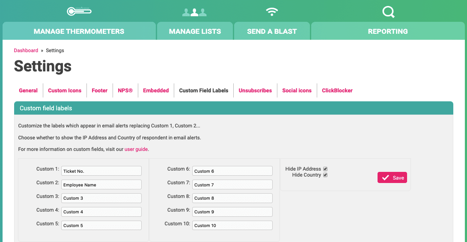The width and height of the screenshot is (467, 242).
Task: Open the Unsubscribes tab
Action: [x=255, y=91]
